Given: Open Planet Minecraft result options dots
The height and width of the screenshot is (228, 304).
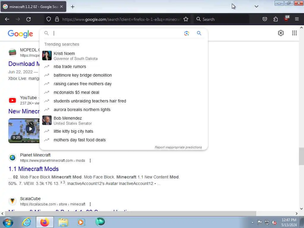Looking at the screenshot, I should coord(90,161).
